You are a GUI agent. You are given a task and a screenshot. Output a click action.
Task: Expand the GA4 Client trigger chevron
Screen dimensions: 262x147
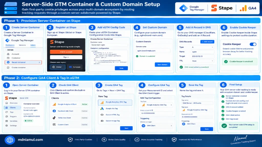171,126
